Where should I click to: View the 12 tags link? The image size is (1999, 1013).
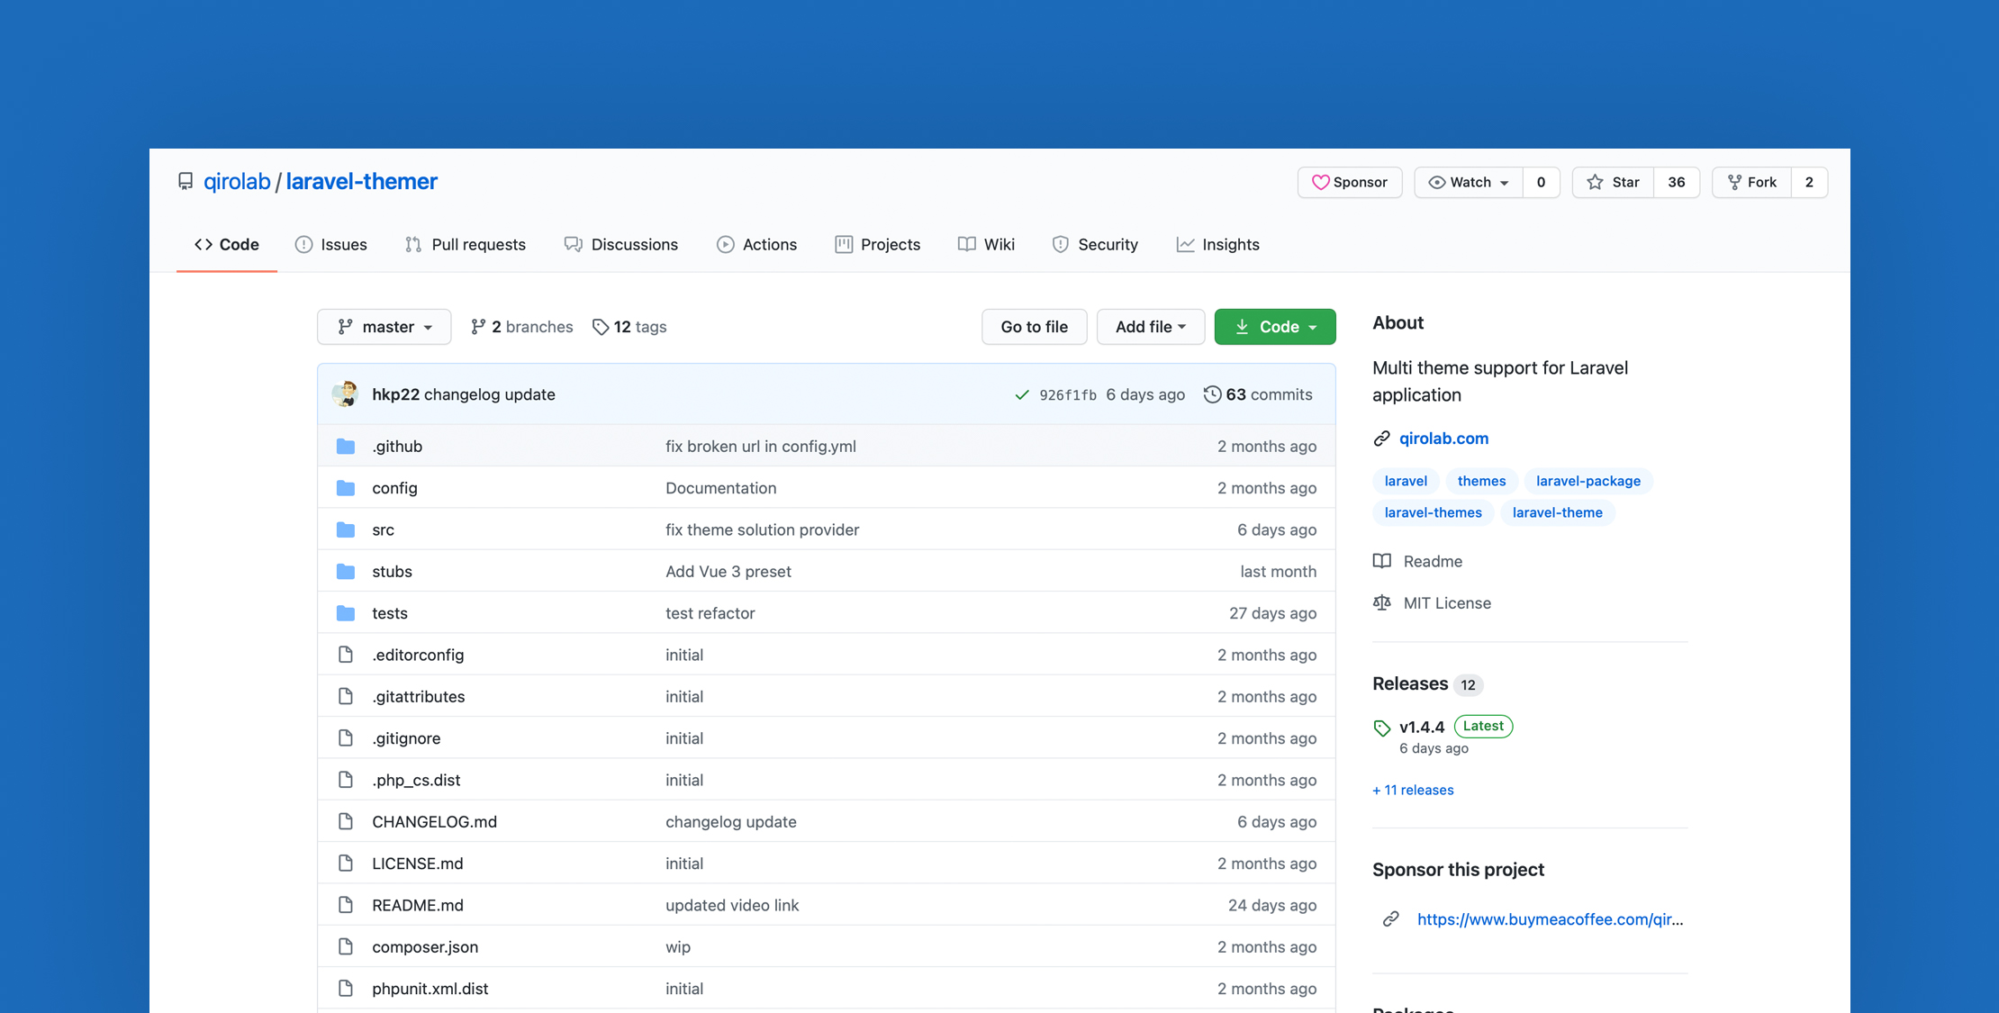tap(629, 327)
